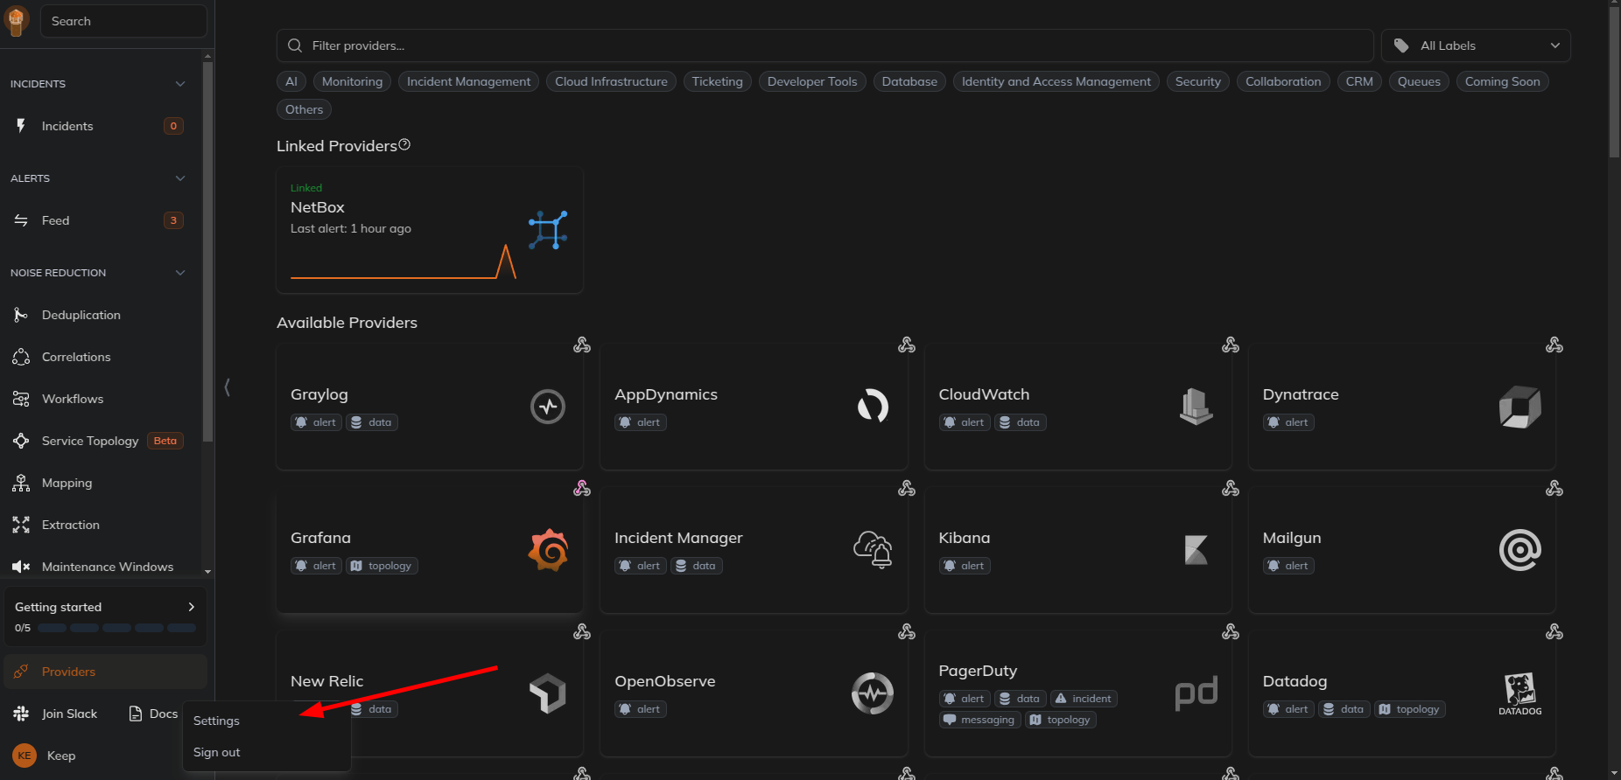1621x780 pixels.
Task: Click the Dynatrace logo icon
Action: (x=1520, y=407)
